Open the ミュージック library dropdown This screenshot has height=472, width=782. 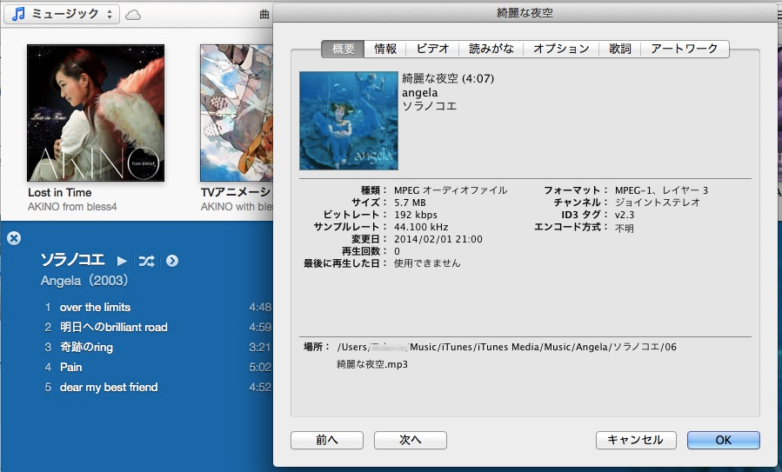pyautogui.click(x=62, y=15)
